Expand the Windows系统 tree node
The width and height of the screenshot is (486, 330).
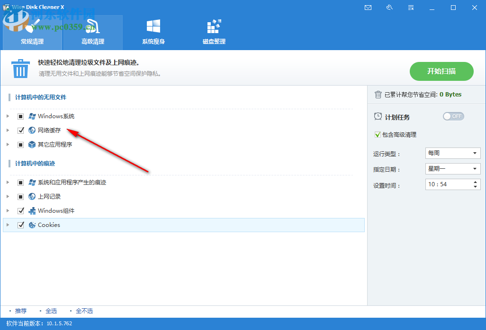[x=8, y=116]
